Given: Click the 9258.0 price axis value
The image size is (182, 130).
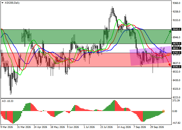Looking at the screenshot, I should [177, 12].
